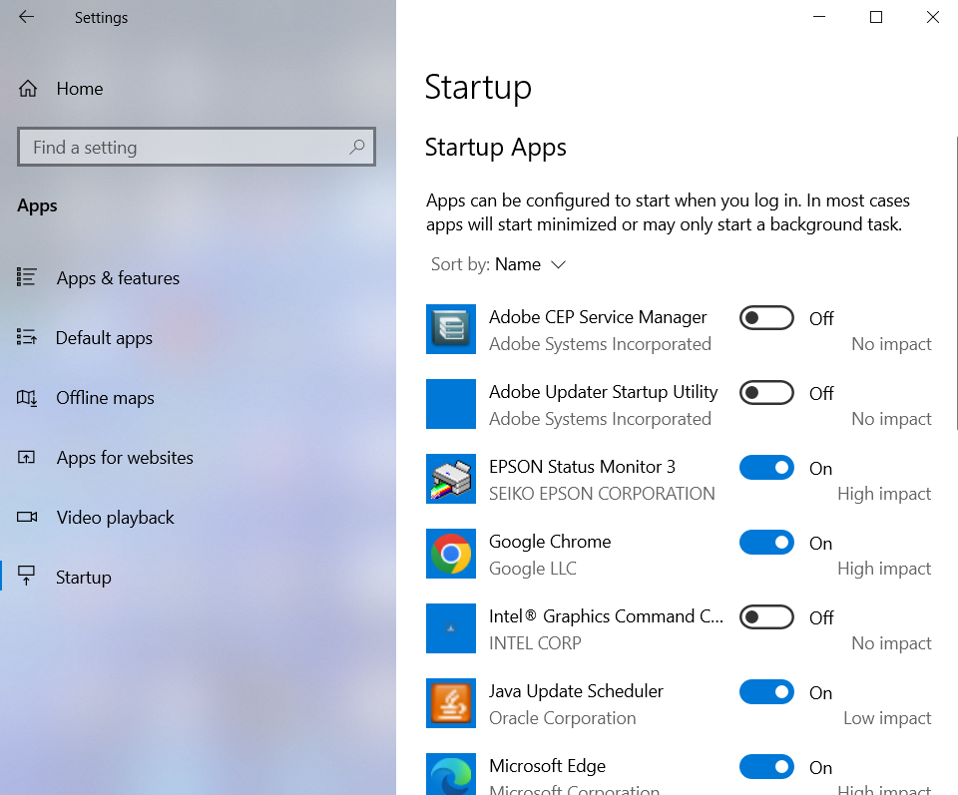Click the Google LLC publisher text
958x795 pixels.
532,569
